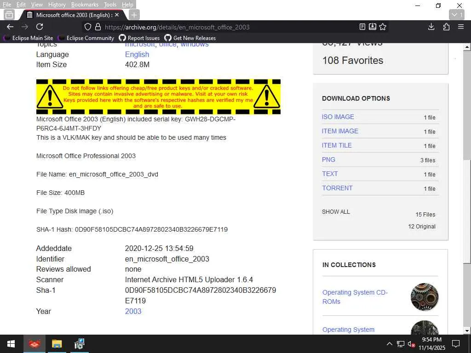
Task: Open the list all tabs dropdown
Action: [457, 15]
